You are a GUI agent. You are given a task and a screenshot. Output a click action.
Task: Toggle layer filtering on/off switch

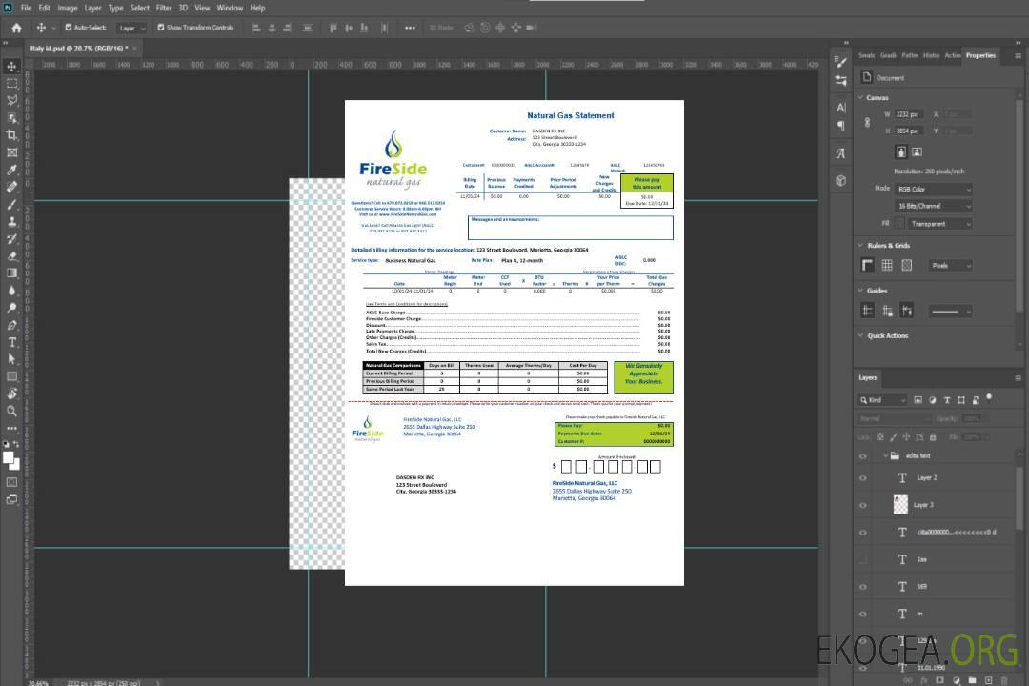[989, 398]
